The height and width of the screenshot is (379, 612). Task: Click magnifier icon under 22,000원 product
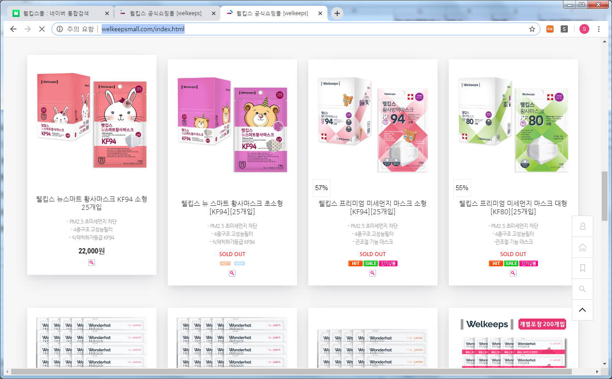pos(91,263)
